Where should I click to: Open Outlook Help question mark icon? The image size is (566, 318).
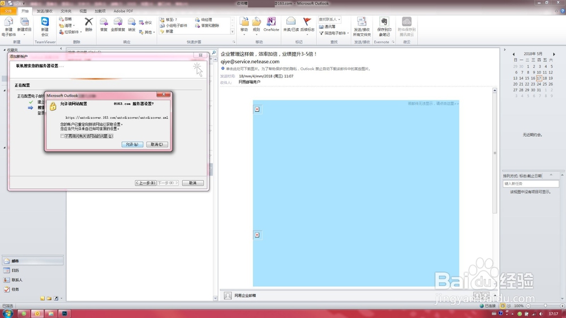pyautogui.click(x=561, y=11)
